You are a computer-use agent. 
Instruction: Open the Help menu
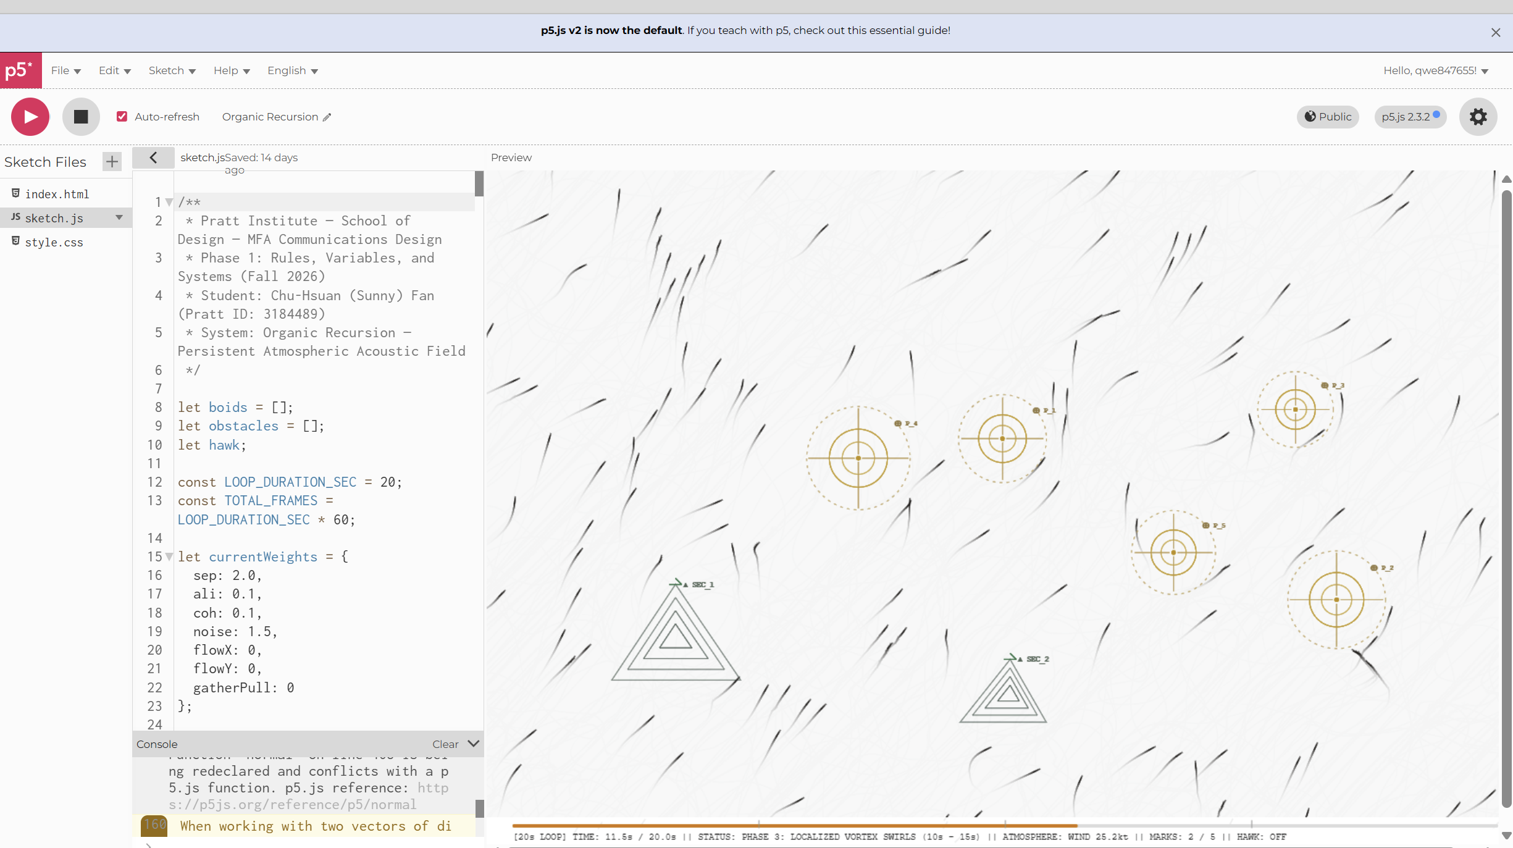point(232,70)
